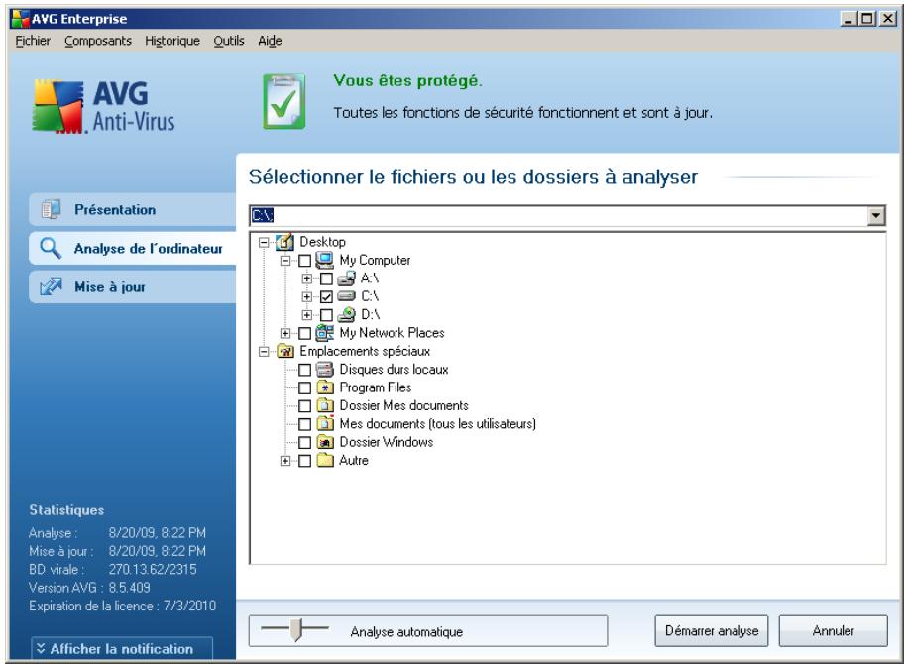This screenshot has width=906, height=664.
Task: Open the Aide menu
Action: point(270,41)
